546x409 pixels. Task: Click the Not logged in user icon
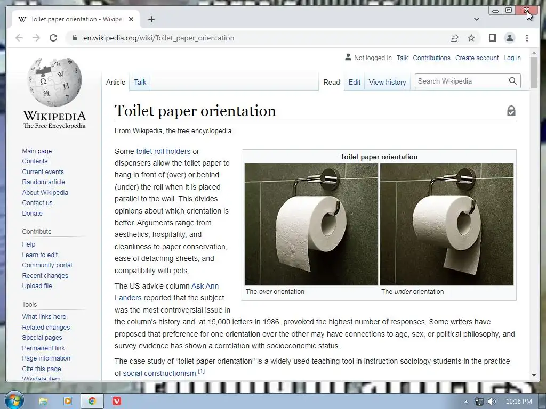pyautogui.click(x=348, y=58)
